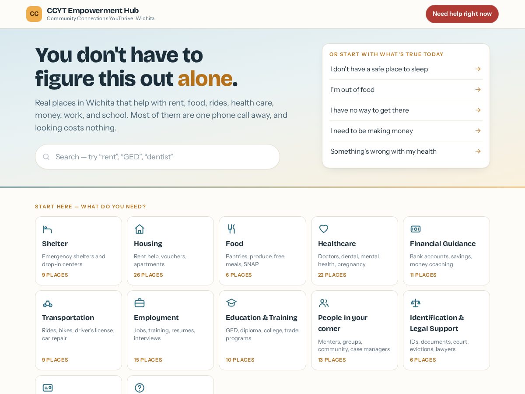The height and width of the screenshot is (394, 525).
Task: Click the ID card icon in bottom row
Action: 47,388
